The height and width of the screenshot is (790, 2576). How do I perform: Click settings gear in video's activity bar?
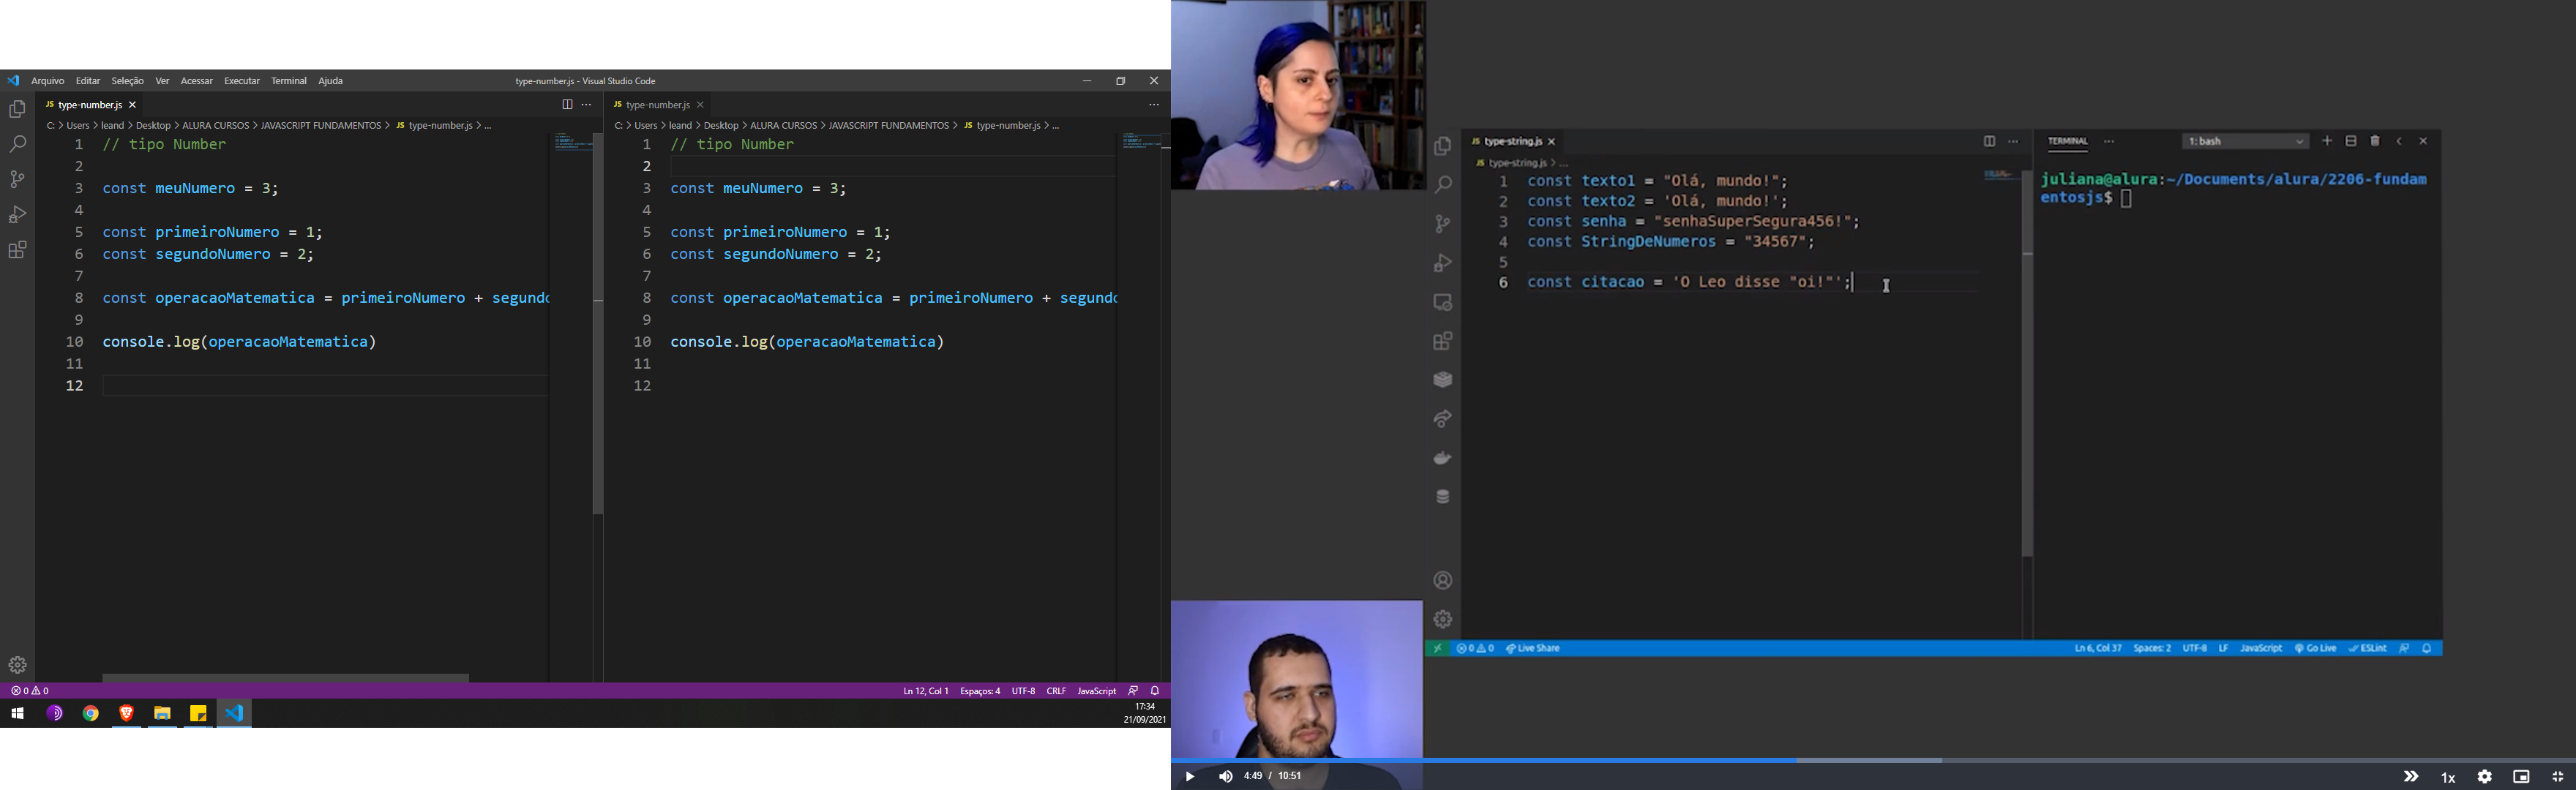point(1442,619)
